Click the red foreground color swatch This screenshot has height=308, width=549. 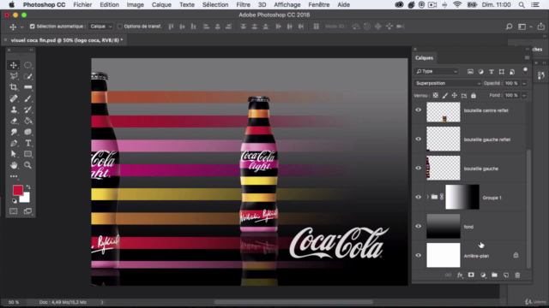pyautogui.click(x=17, y=190)
